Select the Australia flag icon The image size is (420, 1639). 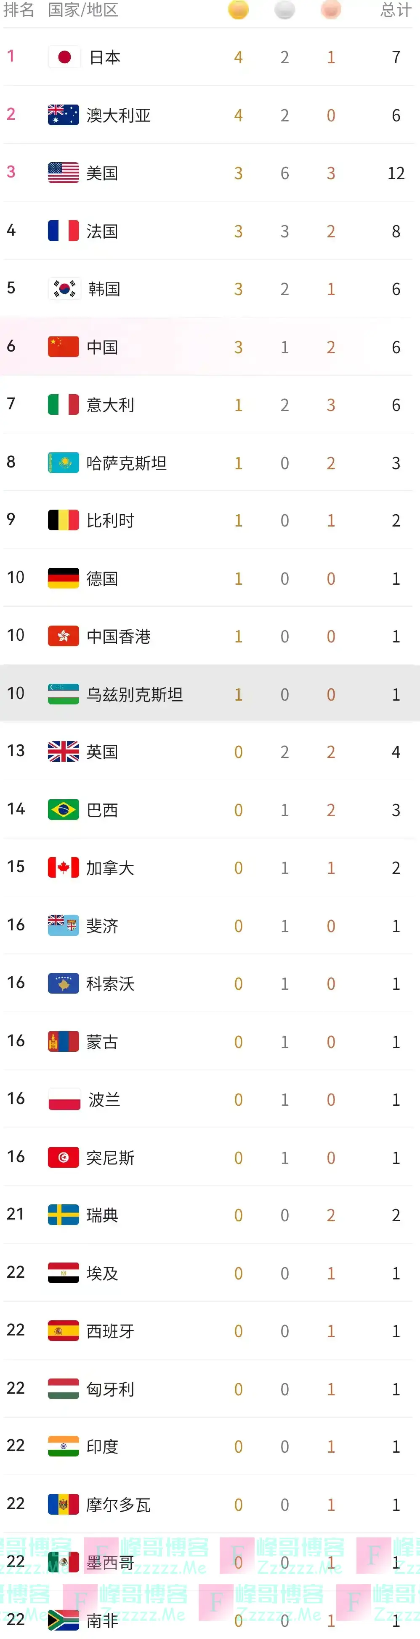pyautogui.click(x=64, y=115)
